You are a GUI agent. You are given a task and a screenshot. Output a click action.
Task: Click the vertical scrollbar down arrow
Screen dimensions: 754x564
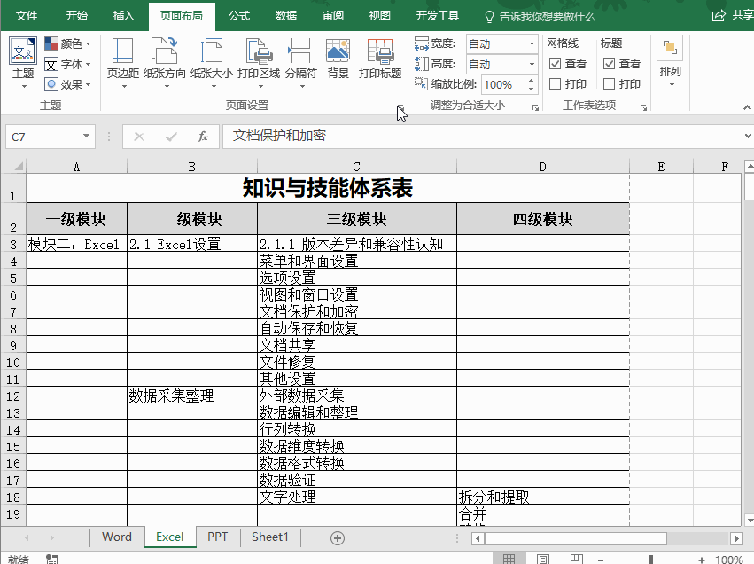point(749,521)
